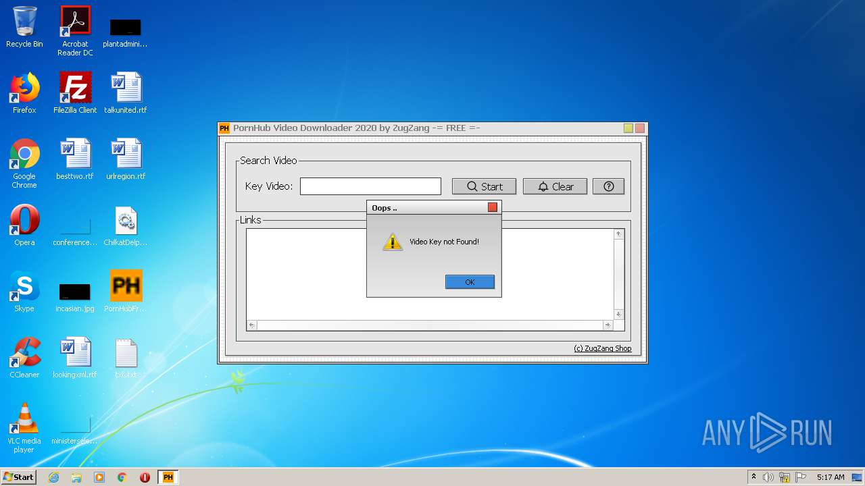Select besttwo.rtf desktop file
This screenshot has width=865, height=486.
point(75,159)
